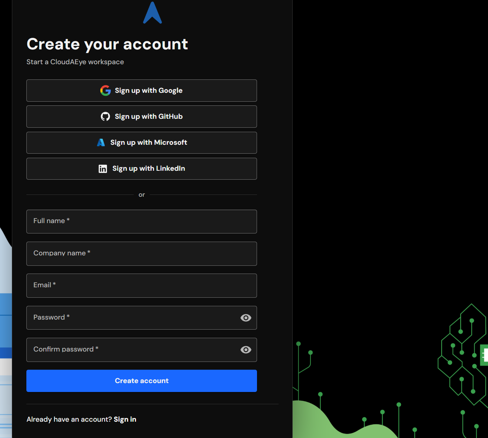Click the 'Create your account' heading
The image size is (488, 438).
107,45
